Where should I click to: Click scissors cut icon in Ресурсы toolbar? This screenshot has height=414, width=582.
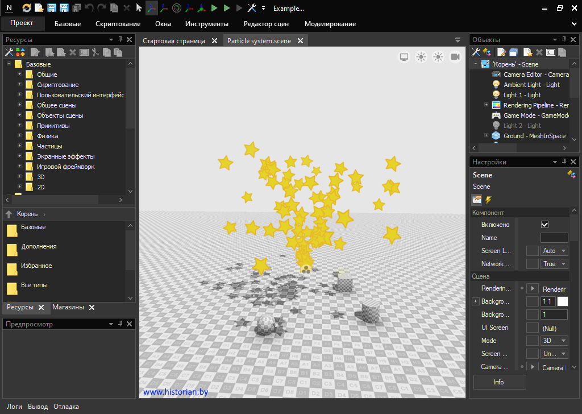point(95,52)
